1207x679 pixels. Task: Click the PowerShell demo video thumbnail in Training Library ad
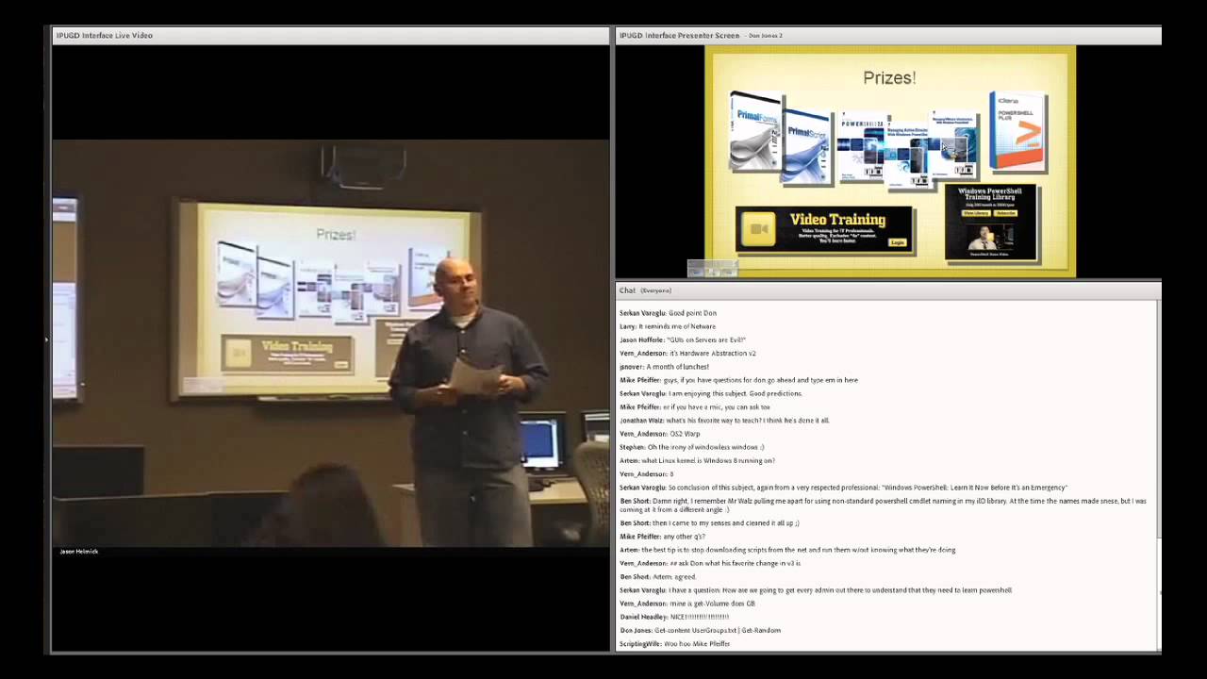coord(990,239)
